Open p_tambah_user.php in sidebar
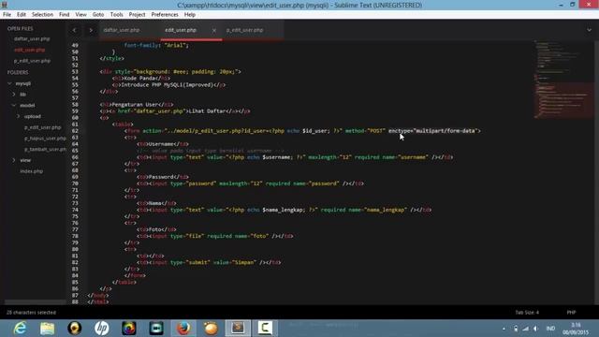599x337 pixels. pos(45,150)
